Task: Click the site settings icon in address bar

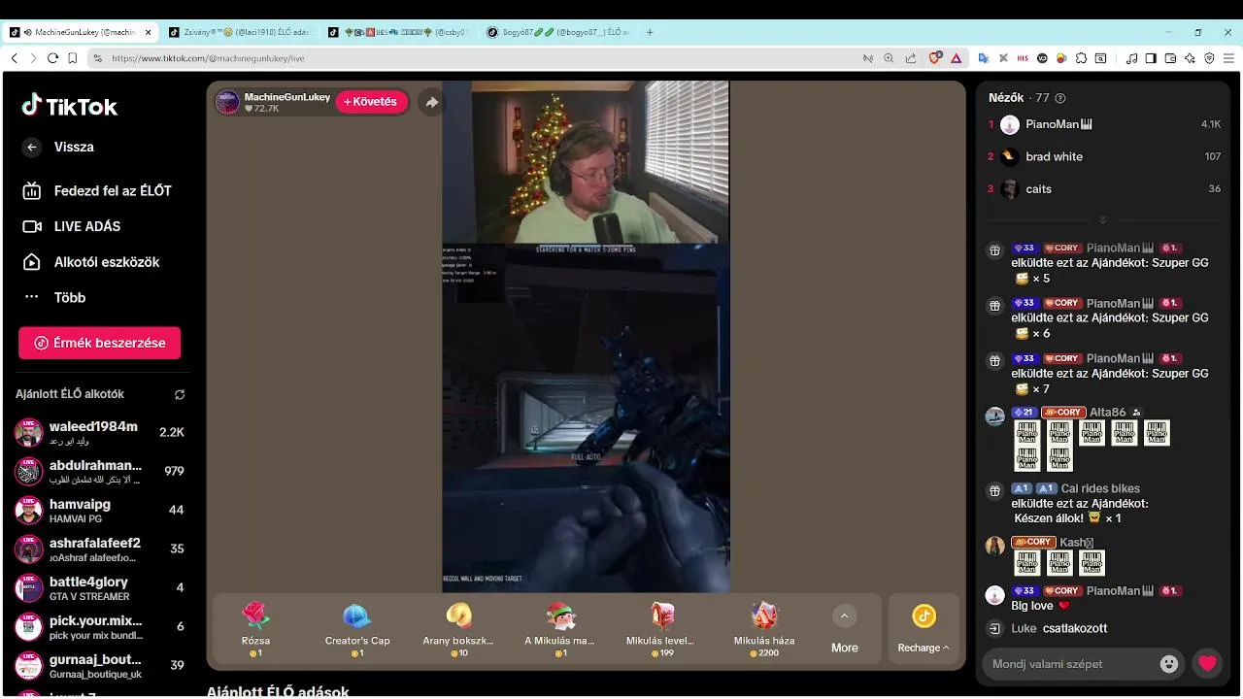Action: pyautogui.click(x=97, y=58)
